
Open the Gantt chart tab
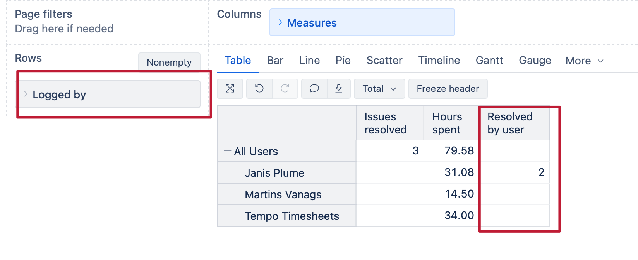coord(489,61)
